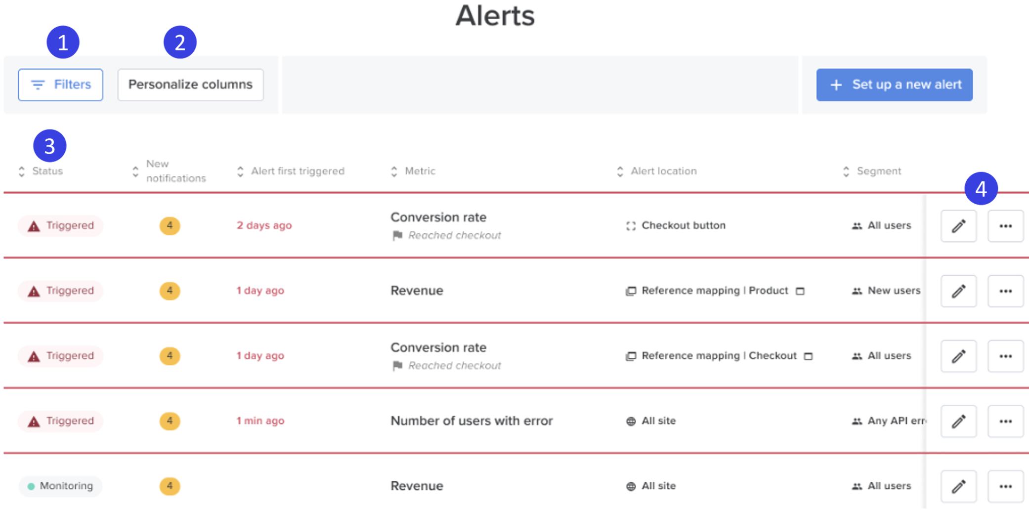Click the notification badge showing 4 on the Revenue row
1029x510 pixels.
pos(170,291)
